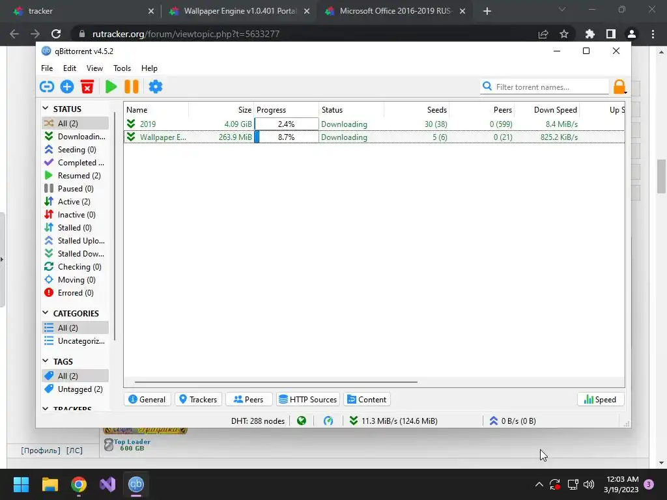The width and height of the screenshot is (667, 500).
Task: Click the red Delete torrent icon
Action: (x=87, y=87)
